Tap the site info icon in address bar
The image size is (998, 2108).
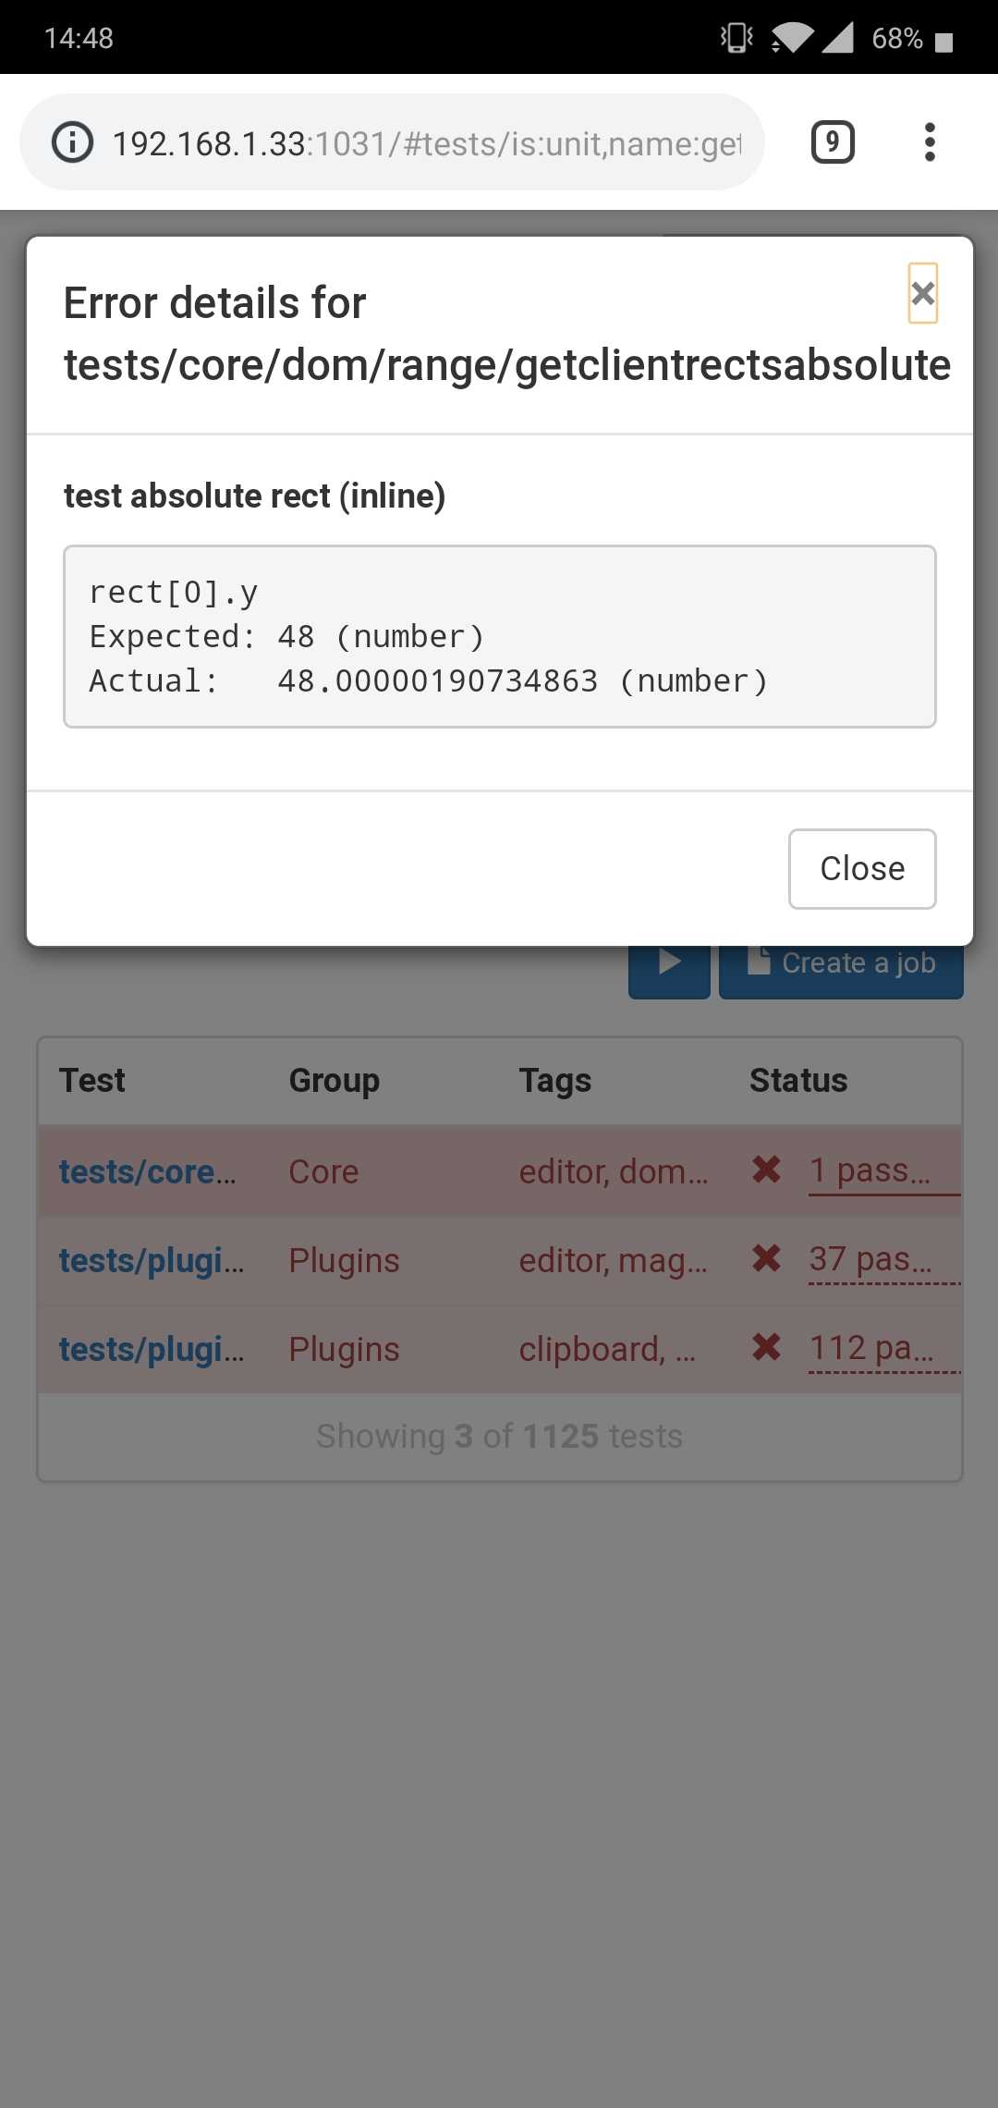click(x=72, y=142)
